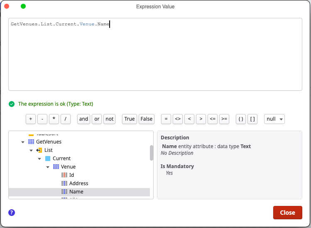The image size is (311, 228).
Task: Collapse the Current tree node
Action: pyautogui.click(x=39, y=159)
